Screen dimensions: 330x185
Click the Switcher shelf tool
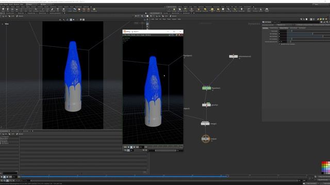tap(260, 9)
